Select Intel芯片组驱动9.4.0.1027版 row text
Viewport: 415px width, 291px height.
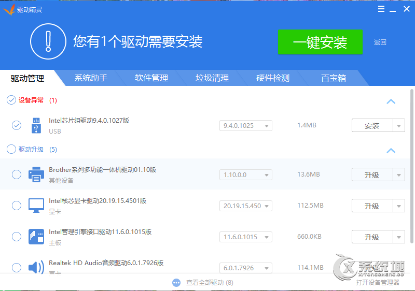89,121
